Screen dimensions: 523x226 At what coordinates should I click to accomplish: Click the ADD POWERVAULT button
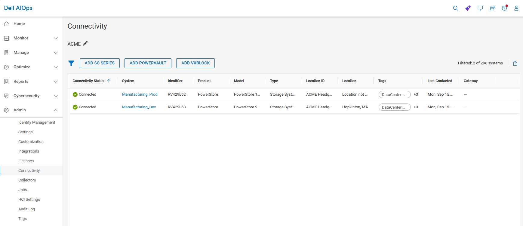tap(148, 63)
